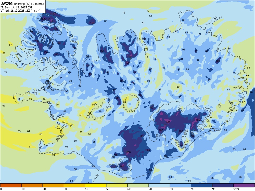Click the map humidity value '65'
Image resolution: width=255 pixels, height=191 pixels.
[x=4, y=106]
